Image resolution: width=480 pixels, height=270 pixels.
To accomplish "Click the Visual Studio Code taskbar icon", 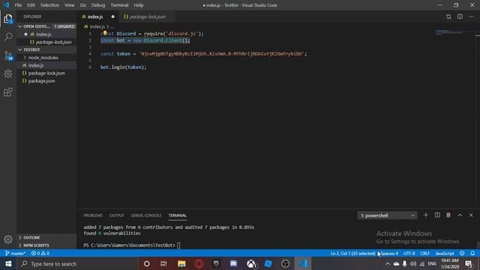I will point(303,263).
